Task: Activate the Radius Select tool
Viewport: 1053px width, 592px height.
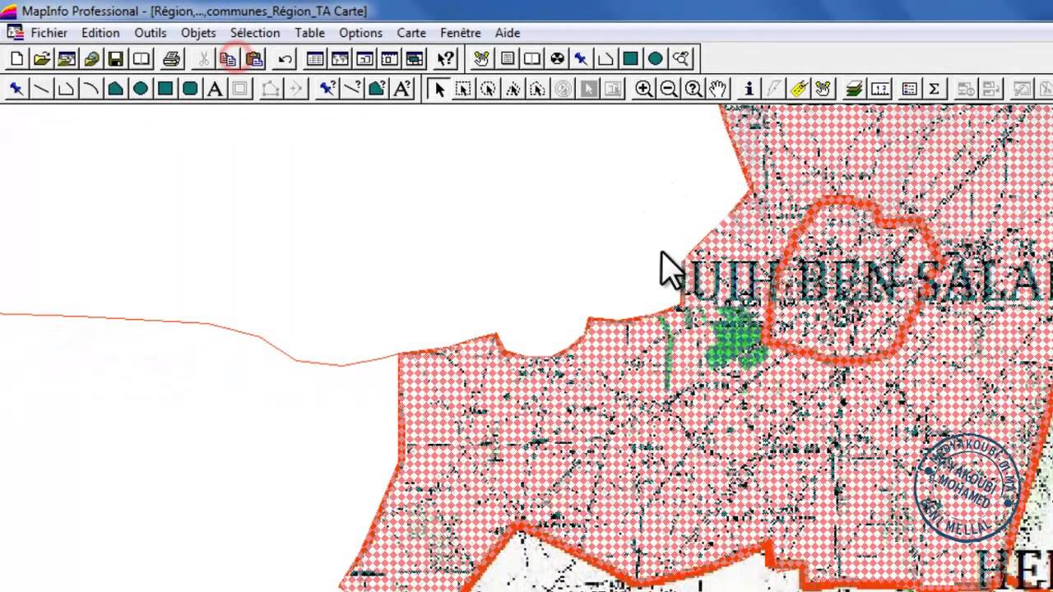Action: 489,89
